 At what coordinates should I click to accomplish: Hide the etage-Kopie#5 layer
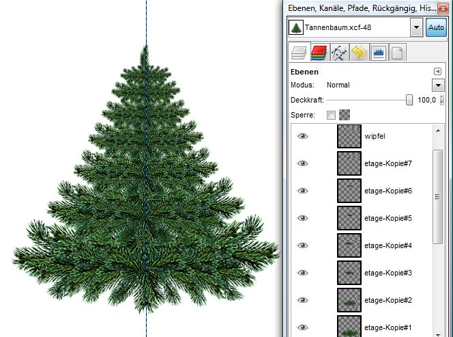coord(302,218)
